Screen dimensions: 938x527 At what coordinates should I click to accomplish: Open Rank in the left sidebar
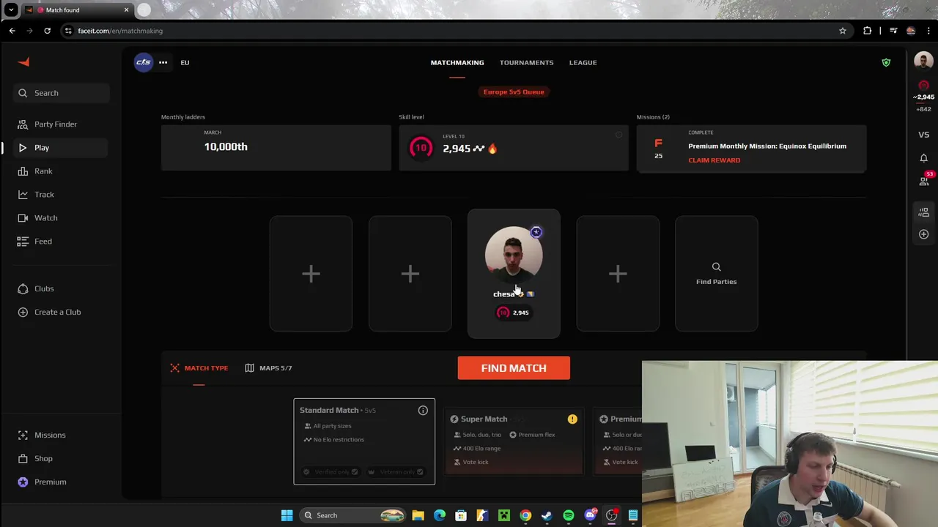coord(61,171)
